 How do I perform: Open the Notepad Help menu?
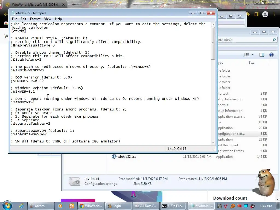[58, 19]
